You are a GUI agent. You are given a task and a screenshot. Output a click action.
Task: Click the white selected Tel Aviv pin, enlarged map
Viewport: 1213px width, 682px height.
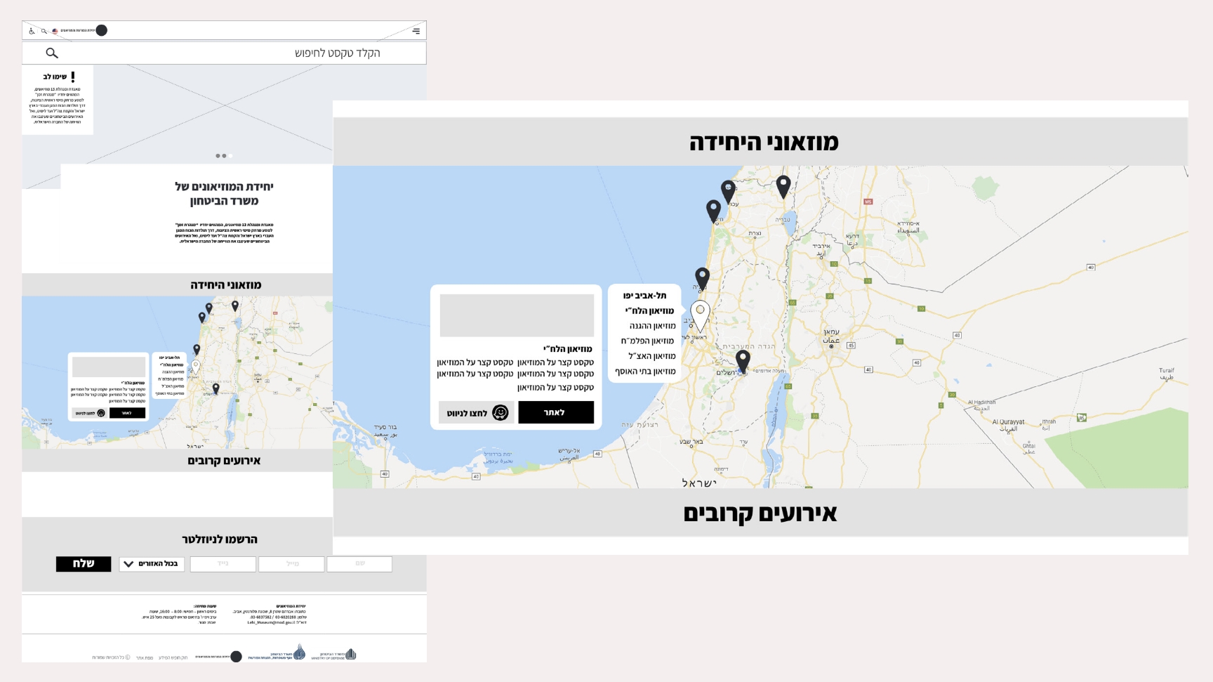[700, 315]
